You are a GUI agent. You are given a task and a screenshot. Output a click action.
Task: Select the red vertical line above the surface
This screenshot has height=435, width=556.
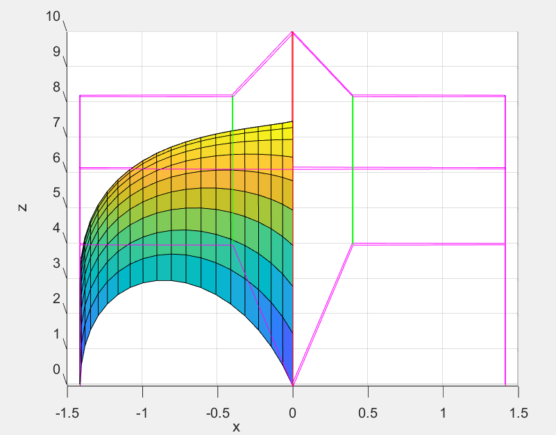[x=292, y=76]
